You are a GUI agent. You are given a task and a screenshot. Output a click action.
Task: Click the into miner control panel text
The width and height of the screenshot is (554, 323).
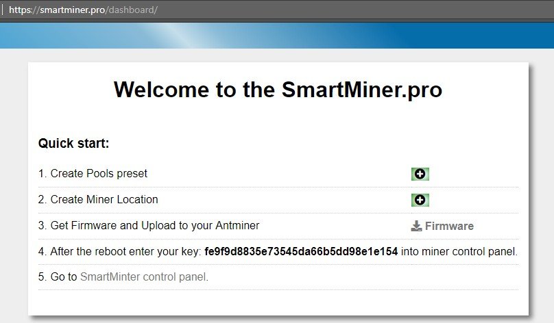tap(459, 251)
